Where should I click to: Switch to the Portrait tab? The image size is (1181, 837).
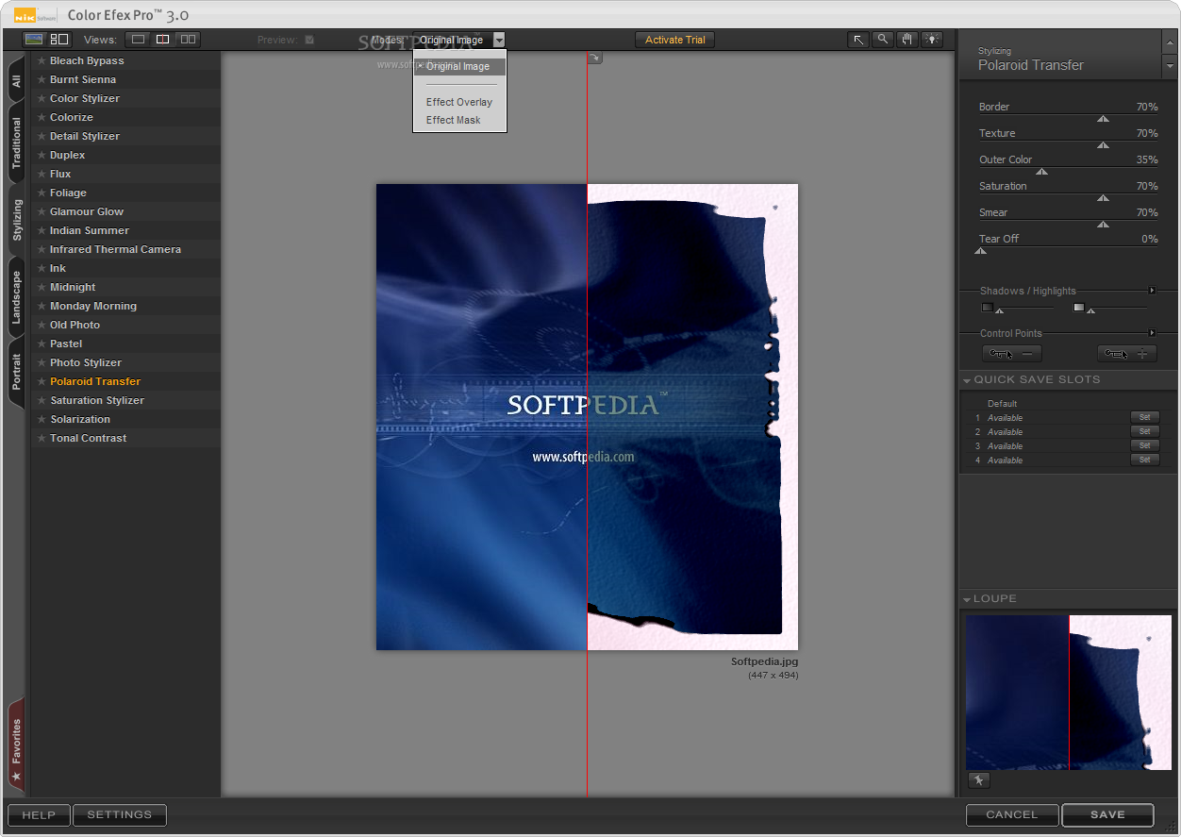pos(16,372)
